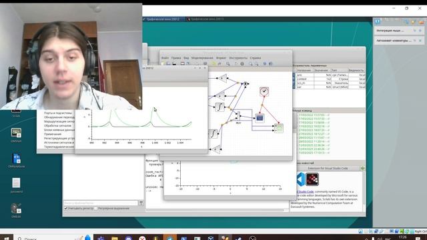Click the zoom out magnifier in Xcos toolbar

pos(256,64)
